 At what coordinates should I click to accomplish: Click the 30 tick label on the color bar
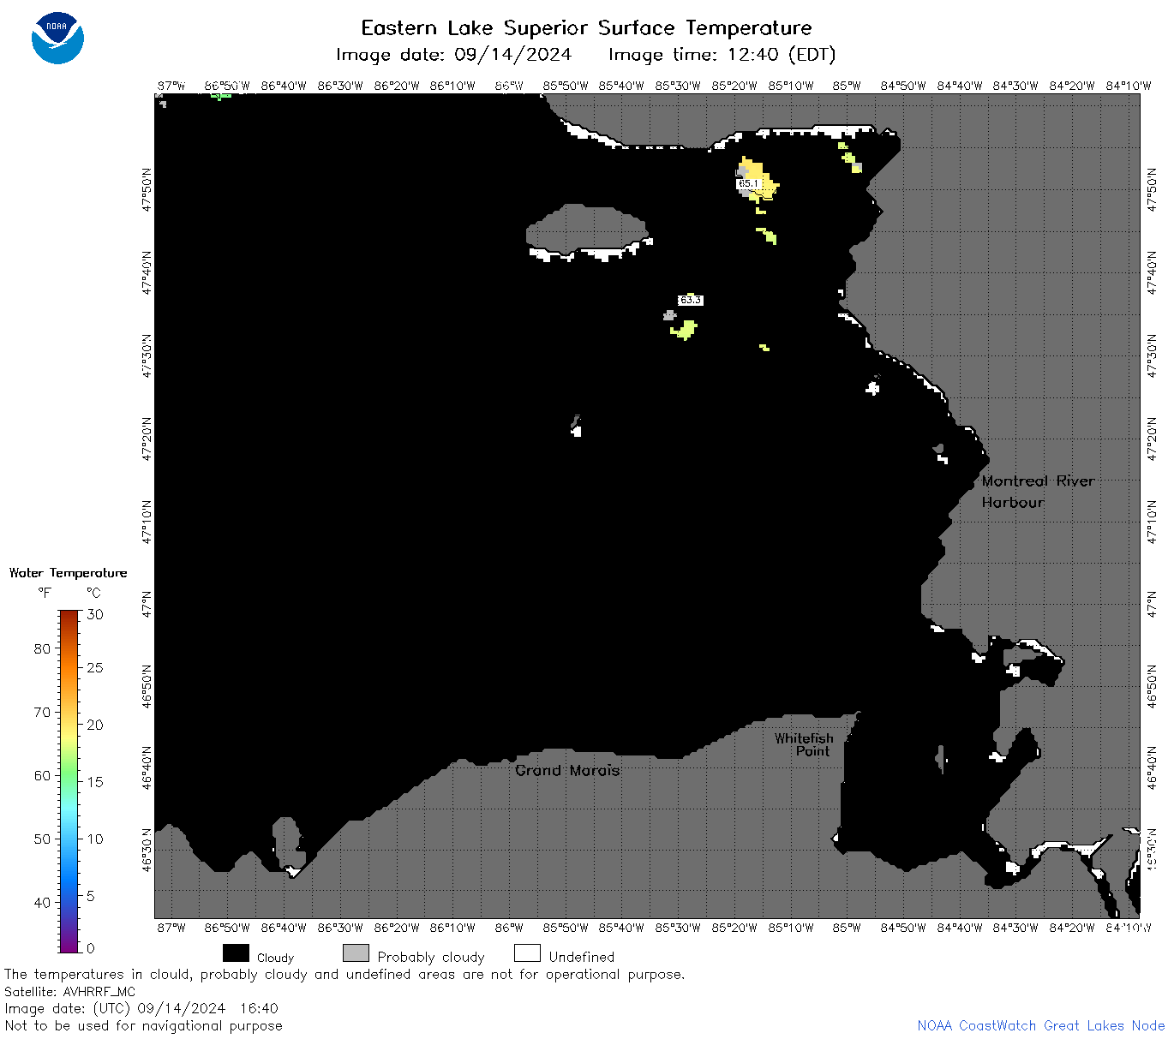pyautogui.click(x=95, y=614)
